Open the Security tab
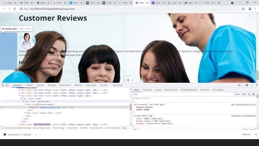The width and height of the screenshot is (259, 146). 104,85
